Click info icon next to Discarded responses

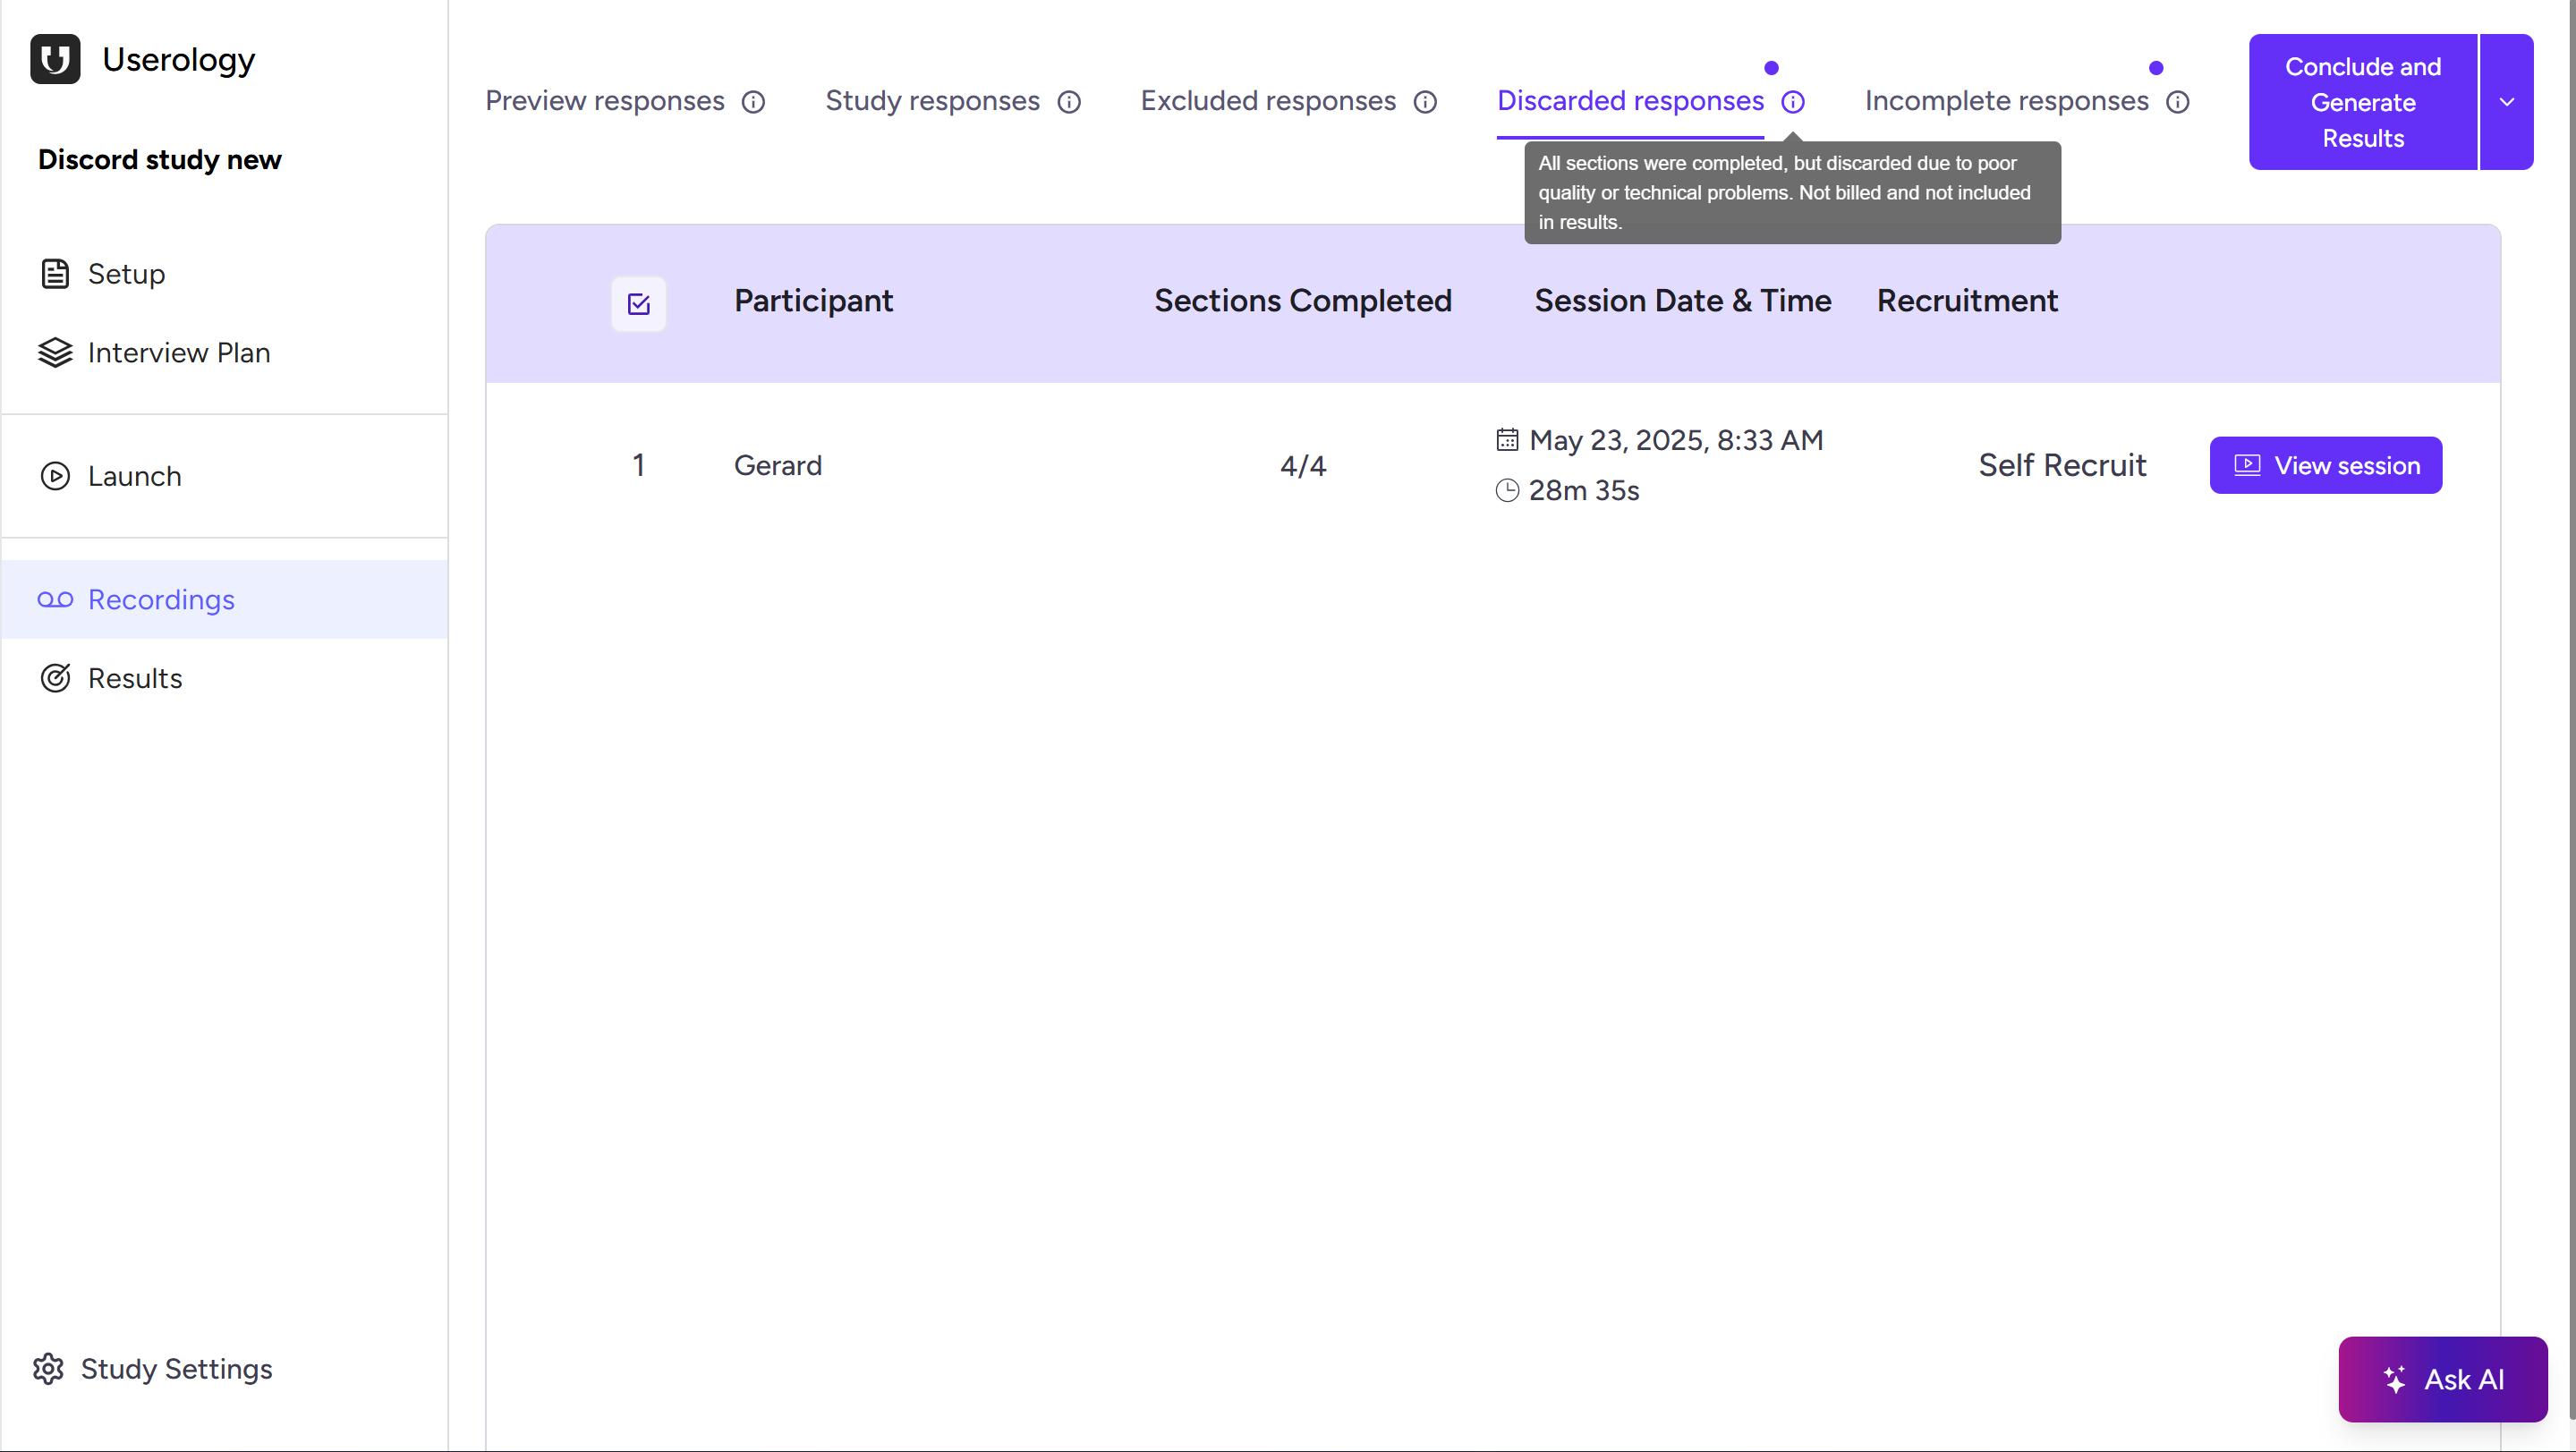(1793, 102)
